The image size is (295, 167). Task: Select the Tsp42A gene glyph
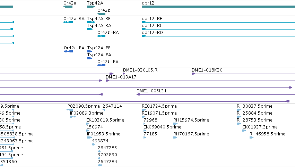(91, 7)
